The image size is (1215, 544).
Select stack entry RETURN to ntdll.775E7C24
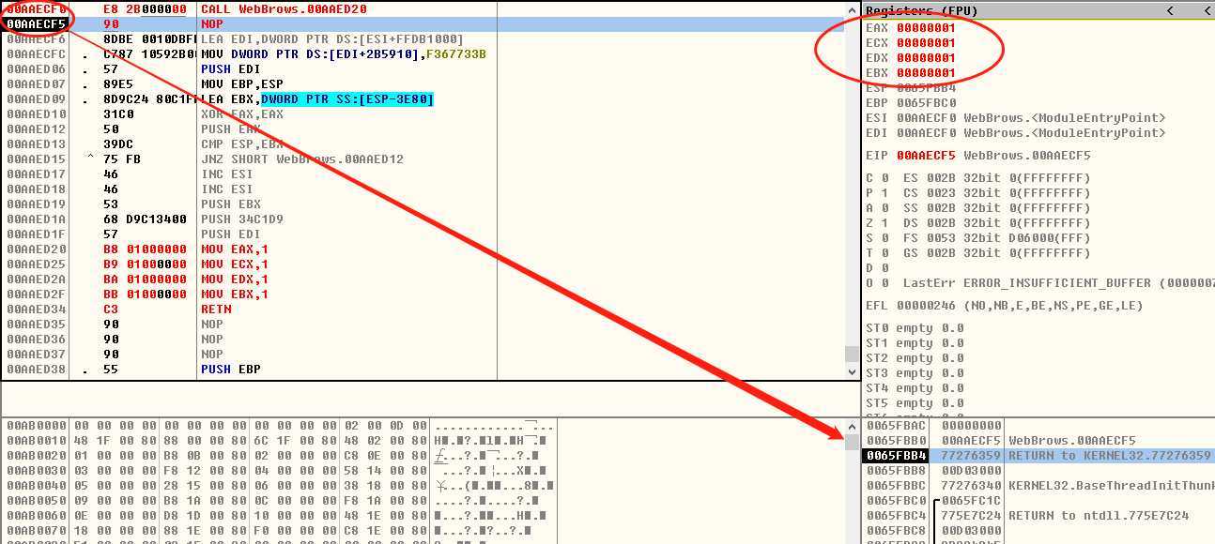(1038, 516)
